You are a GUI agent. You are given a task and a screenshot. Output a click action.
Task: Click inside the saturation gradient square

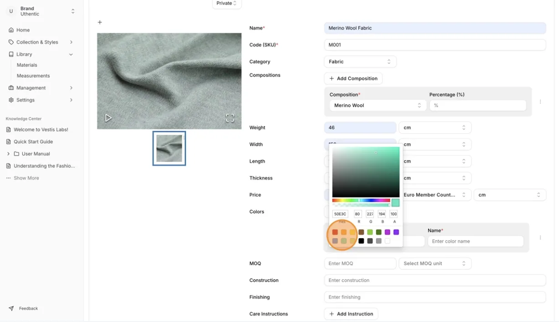(366, 172)
